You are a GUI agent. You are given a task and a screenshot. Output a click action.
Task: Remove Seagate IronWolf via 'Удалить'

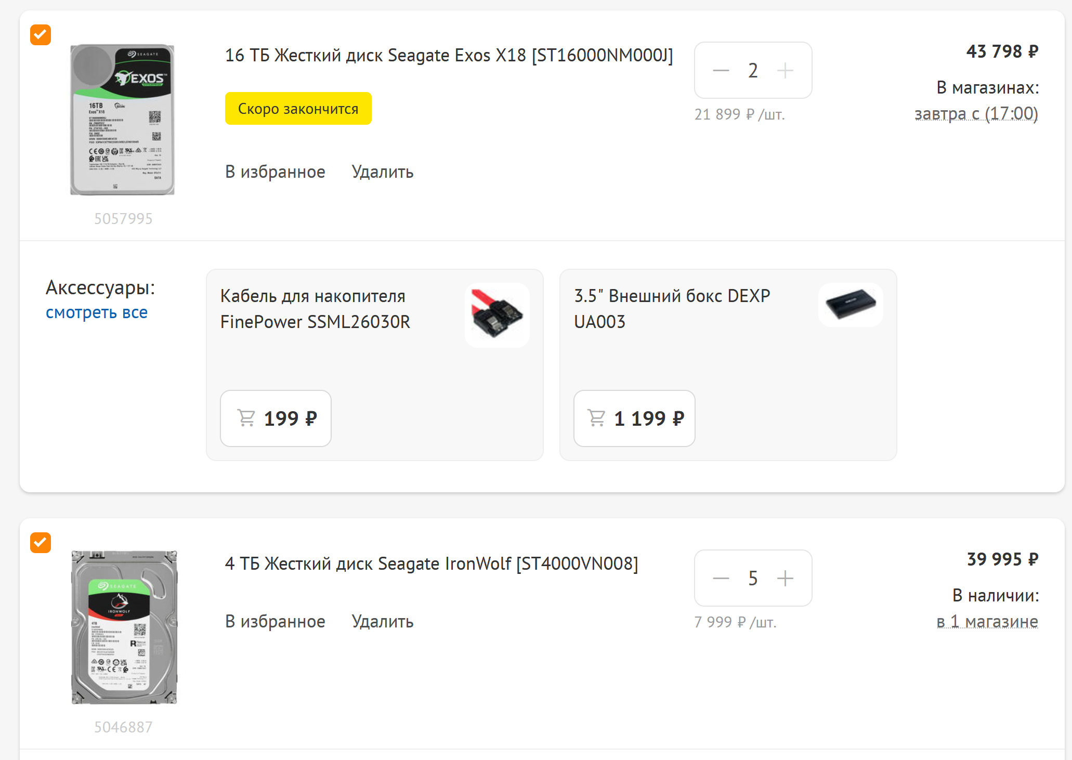click(383, 621)
